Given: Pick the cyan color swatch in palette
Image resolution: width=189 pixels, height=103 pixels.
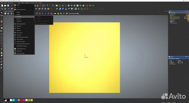Looking at the screenshot, I should point(13,100).
